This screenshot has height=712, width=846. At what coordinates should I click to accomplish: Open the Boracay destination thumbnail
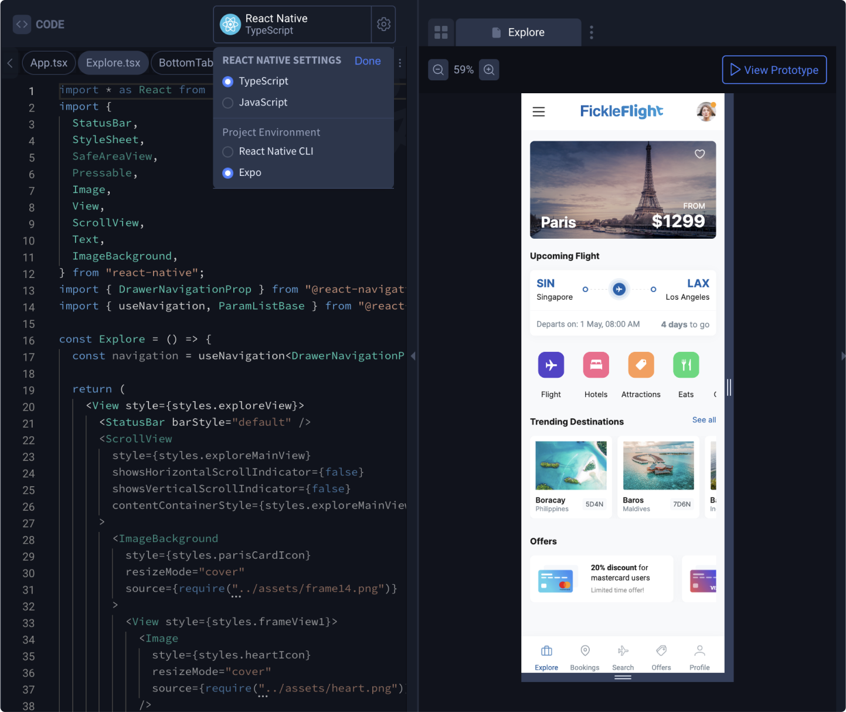coord(570,465)
